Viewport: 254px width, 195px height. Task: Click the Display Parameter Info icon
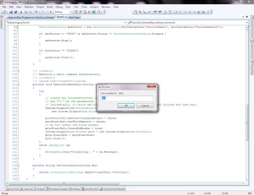point(140,12)
